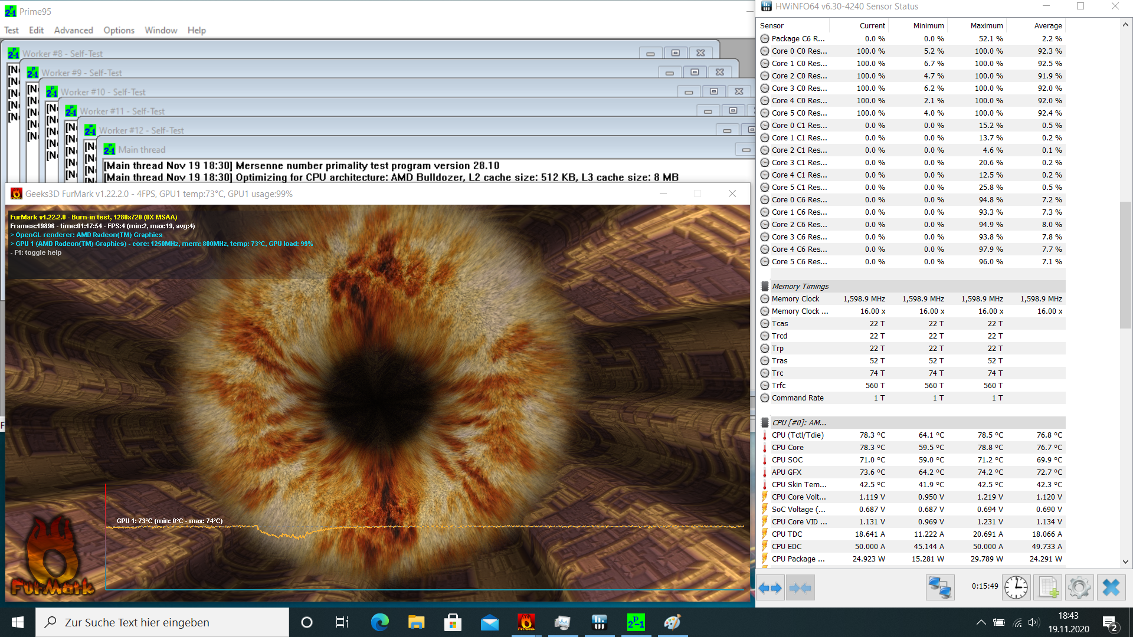This screenshot has height=637, width=1133.
Task: Reset the elapsed time with the clock icon
Action: point(1016,588)
